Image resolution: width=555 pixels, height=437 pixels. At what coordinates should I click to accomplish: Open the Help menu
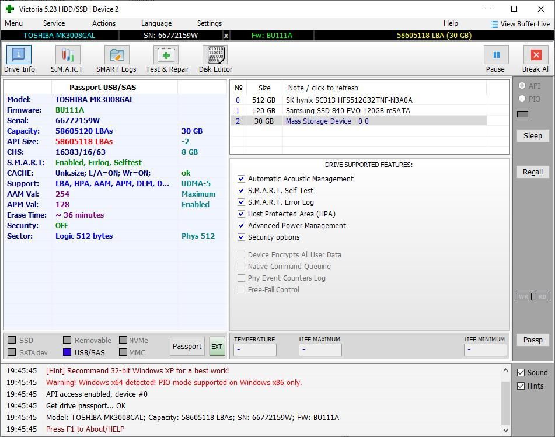451,23
